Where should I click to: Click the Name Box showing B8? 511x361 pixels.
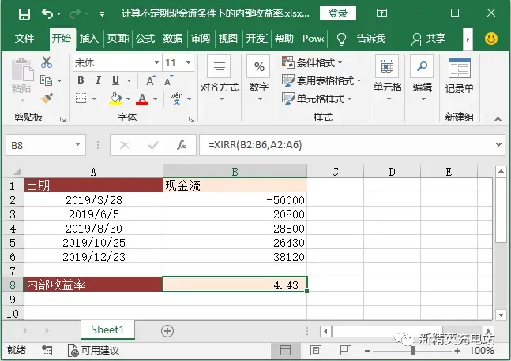pos(46,145)
